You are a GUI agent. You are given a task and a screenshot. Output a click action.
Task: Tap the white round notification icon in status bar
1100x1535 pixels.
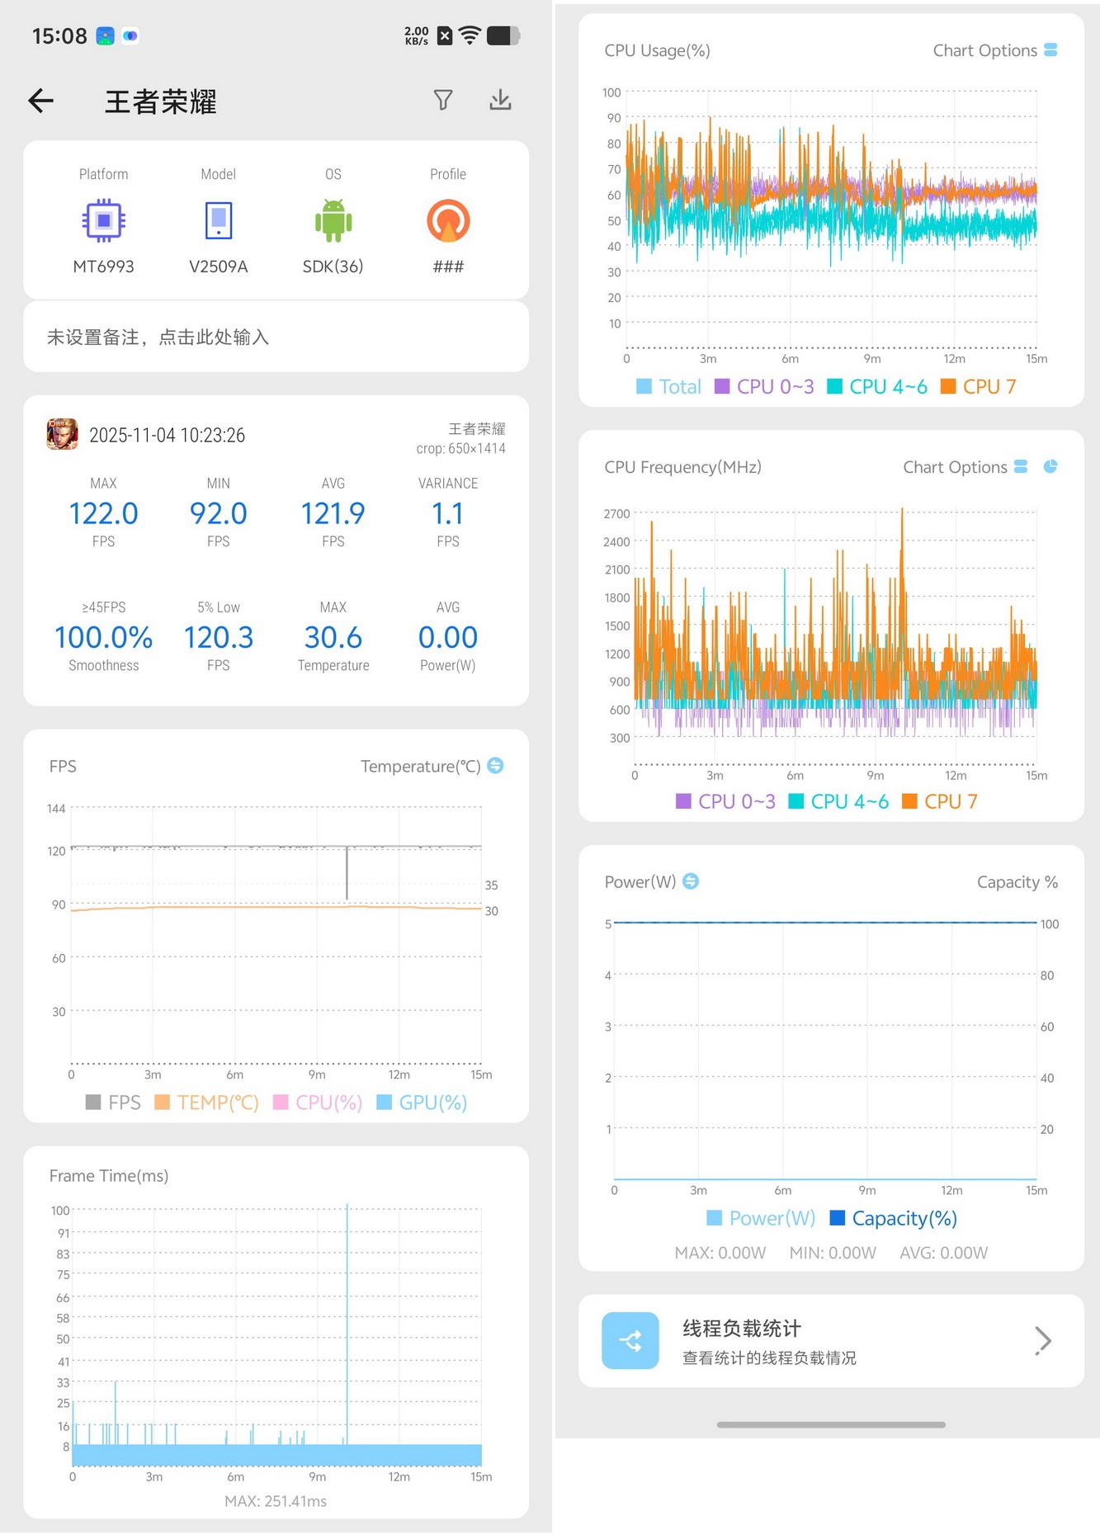pyautogui.click(x=130, y=35)
